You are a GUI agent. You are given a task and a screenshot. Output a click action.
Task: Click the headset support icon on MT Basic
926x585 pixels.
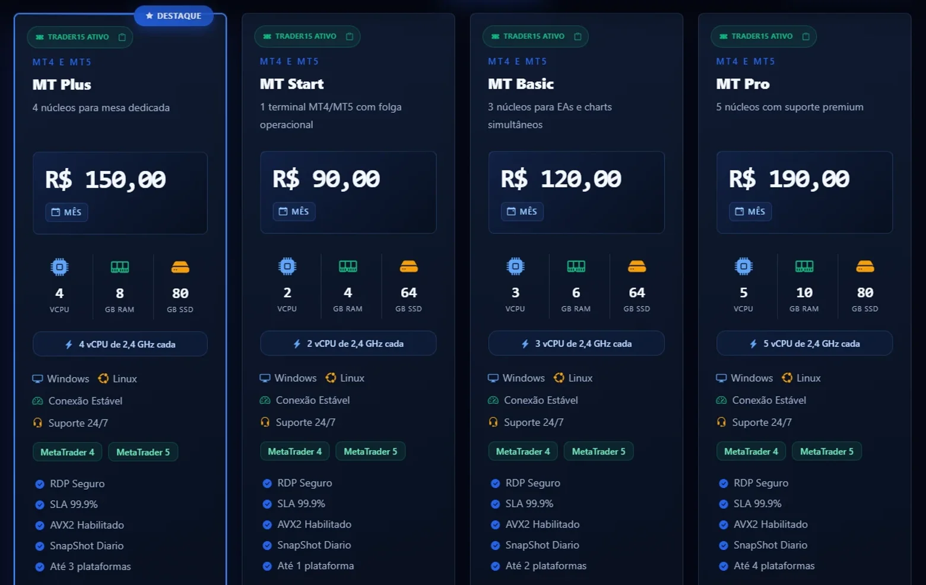tap(493, 422)
